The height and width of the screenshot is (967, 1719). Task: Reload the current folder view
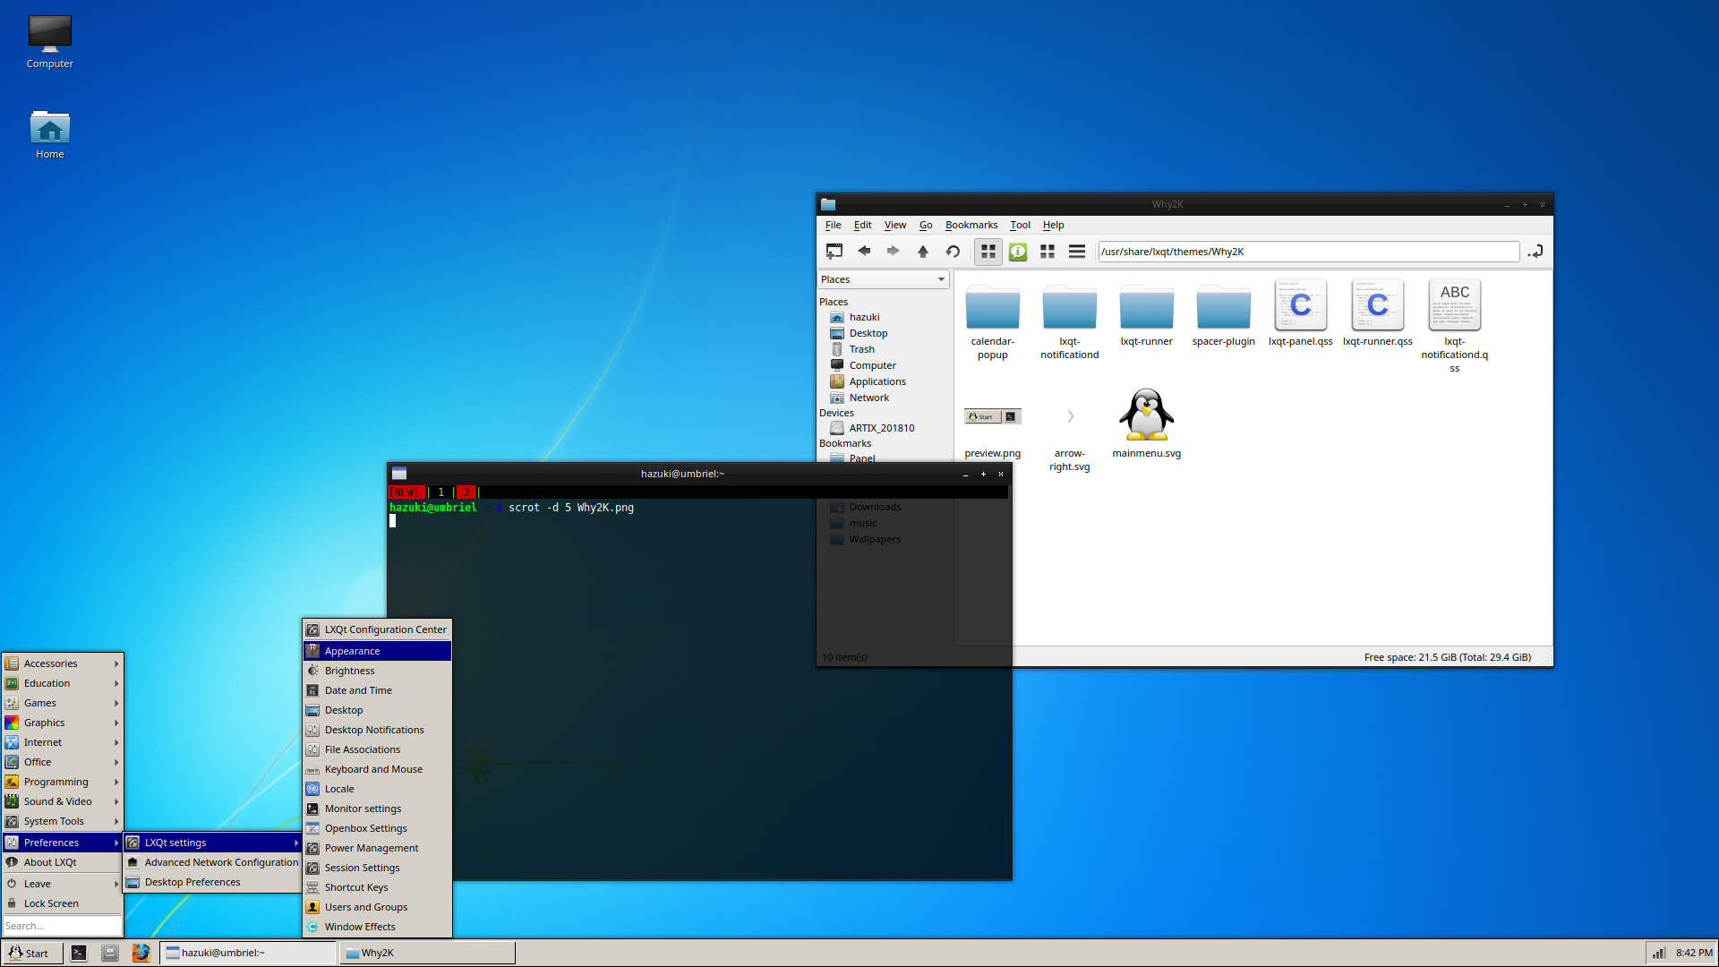click(953, 252)
